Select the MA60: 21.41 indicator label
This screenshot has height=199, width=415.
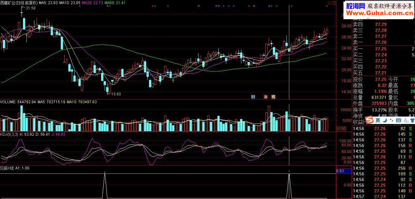115,3
